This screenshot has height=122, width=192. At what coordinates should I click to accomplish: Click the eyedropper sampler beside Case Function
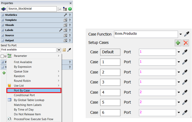point(187,34)
